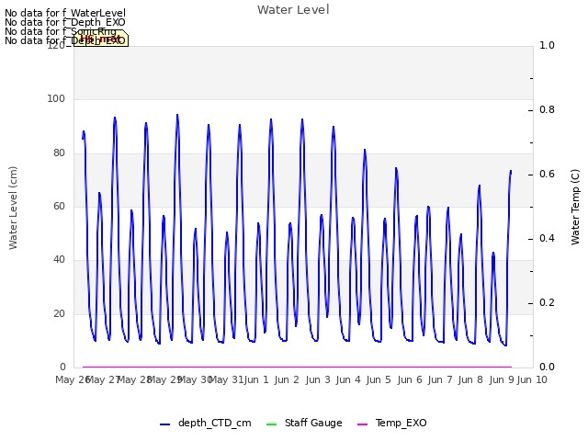Click left axis tick value 40

(x=59, y=259)
